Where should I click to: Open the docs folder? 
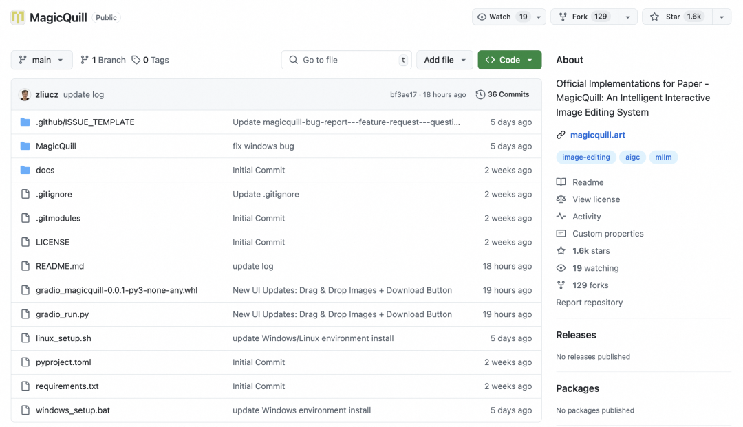(45, 170)
